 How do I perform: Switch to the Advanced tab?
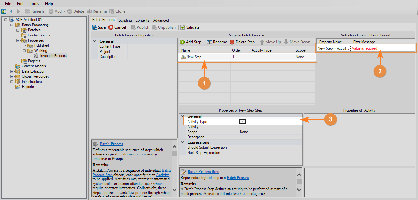161,20
